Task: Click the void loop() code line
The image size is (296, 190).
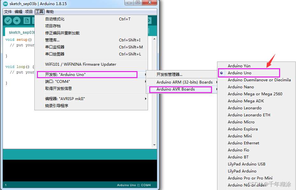Action: (20, 67)
